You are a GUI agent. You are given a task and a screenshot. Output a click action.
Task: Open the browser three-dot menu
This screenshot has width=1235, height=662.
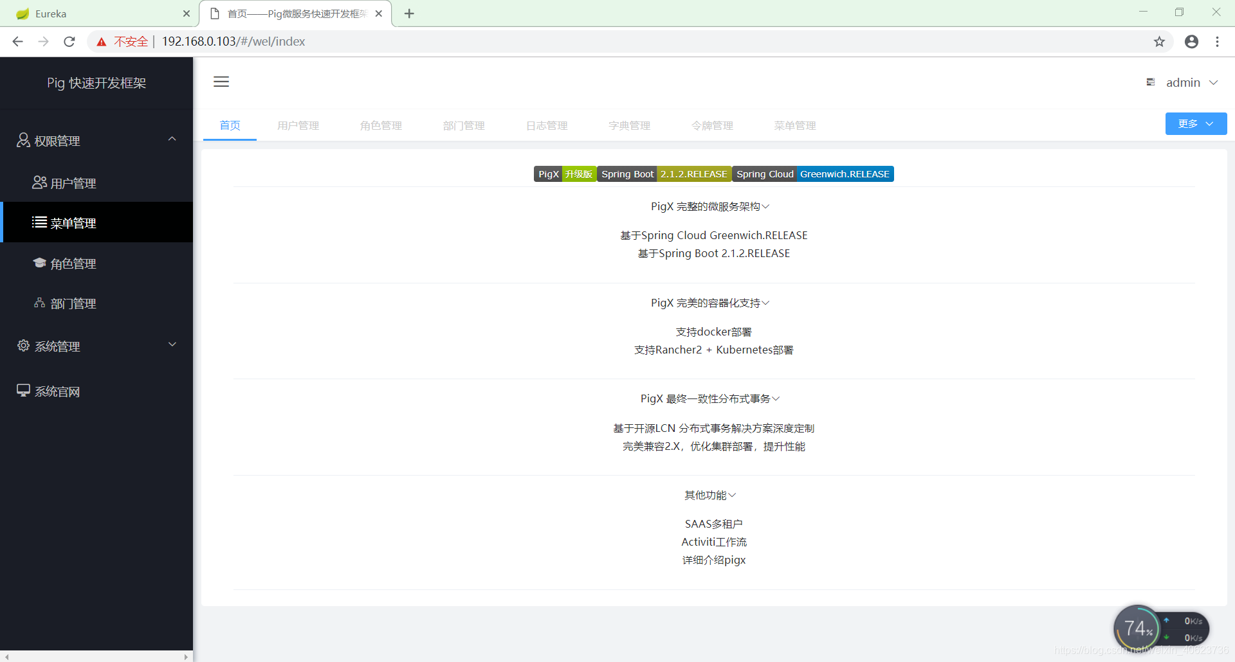pos(1217,41)
